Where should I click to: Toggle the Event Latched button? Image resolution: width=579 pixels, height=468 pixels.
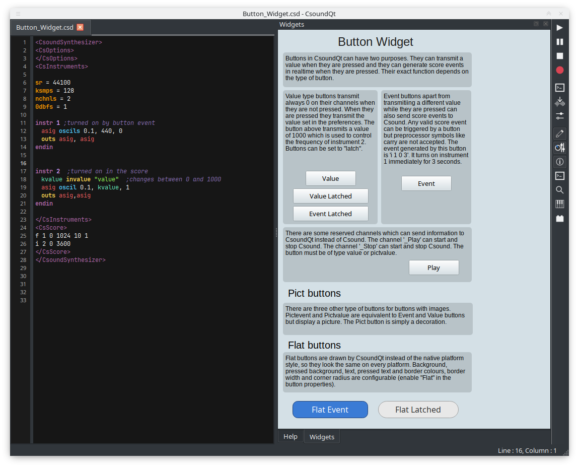coord(330,214)
